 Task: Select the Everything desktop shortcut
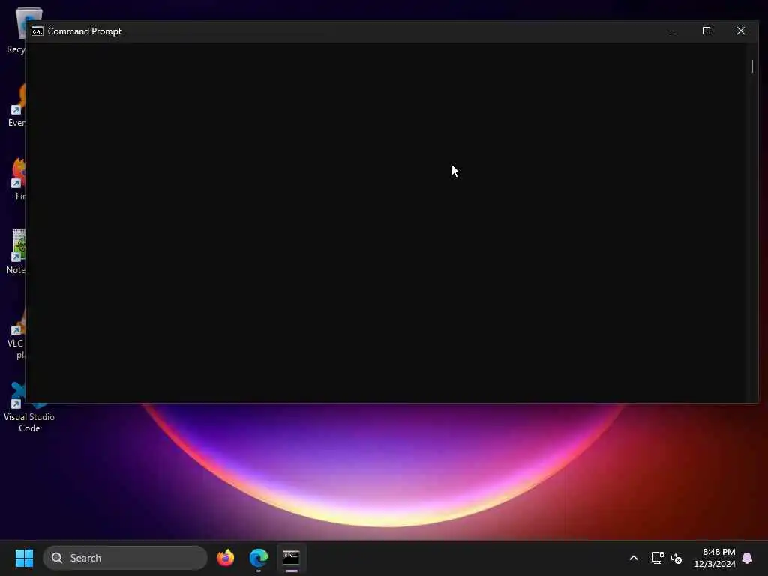point(18,105)
